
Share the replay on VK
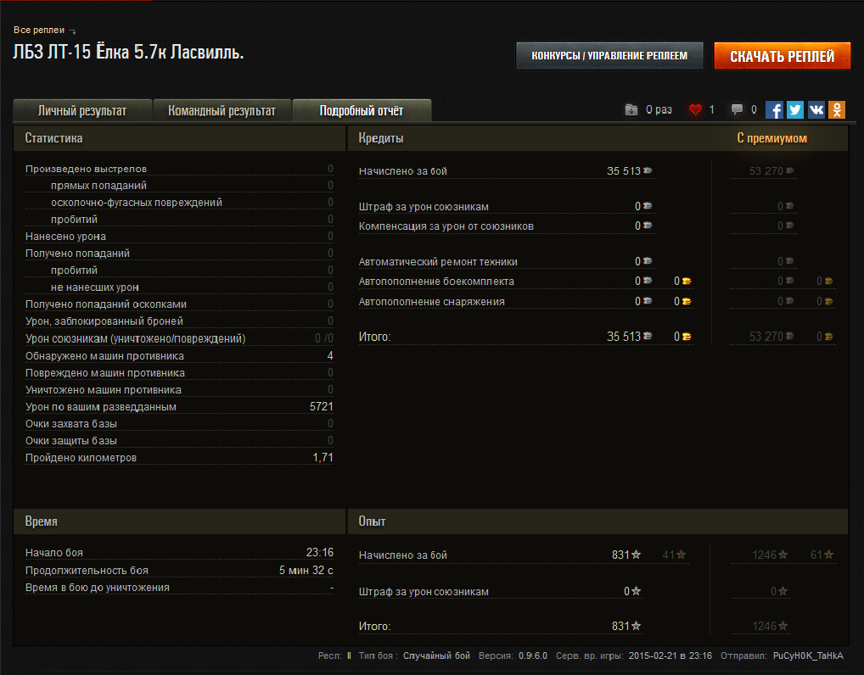[x=816, y=109]
